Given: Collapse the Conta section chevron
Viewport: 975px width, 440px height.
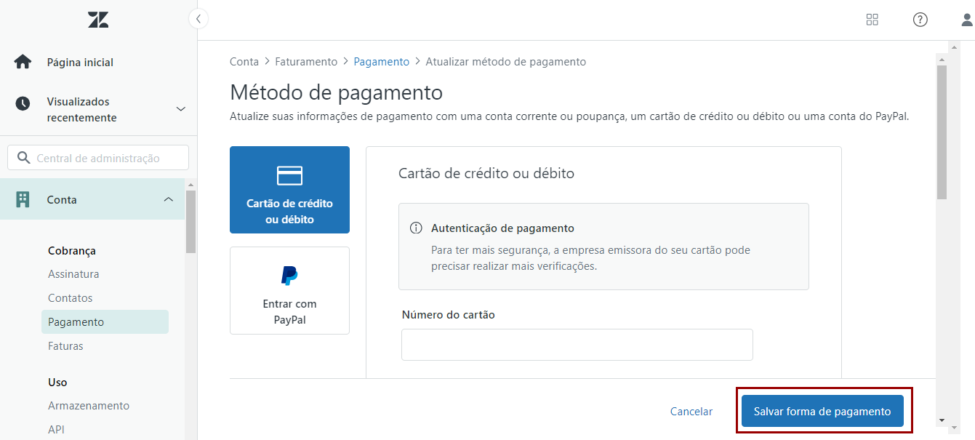Looking at the screenshot, I should click(169, 199).
